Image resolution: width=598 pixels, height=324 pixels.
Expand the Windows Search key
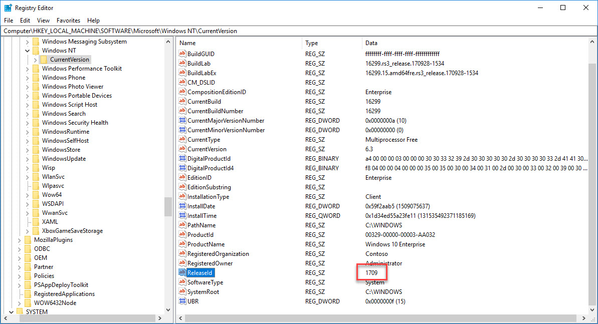(x=27, y=114)
